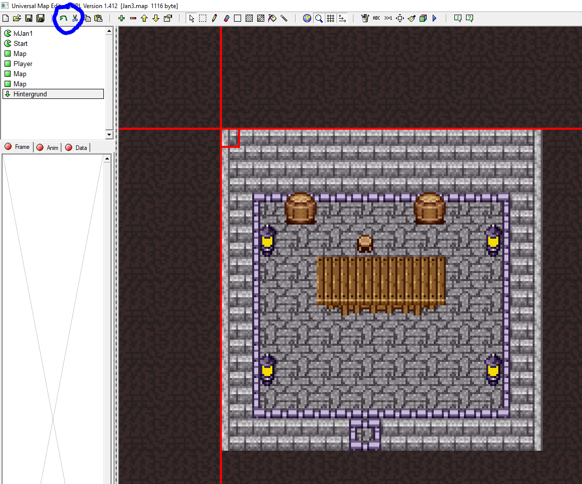
Task: Click the scissors Cut icon
Action: pos(75,18)
